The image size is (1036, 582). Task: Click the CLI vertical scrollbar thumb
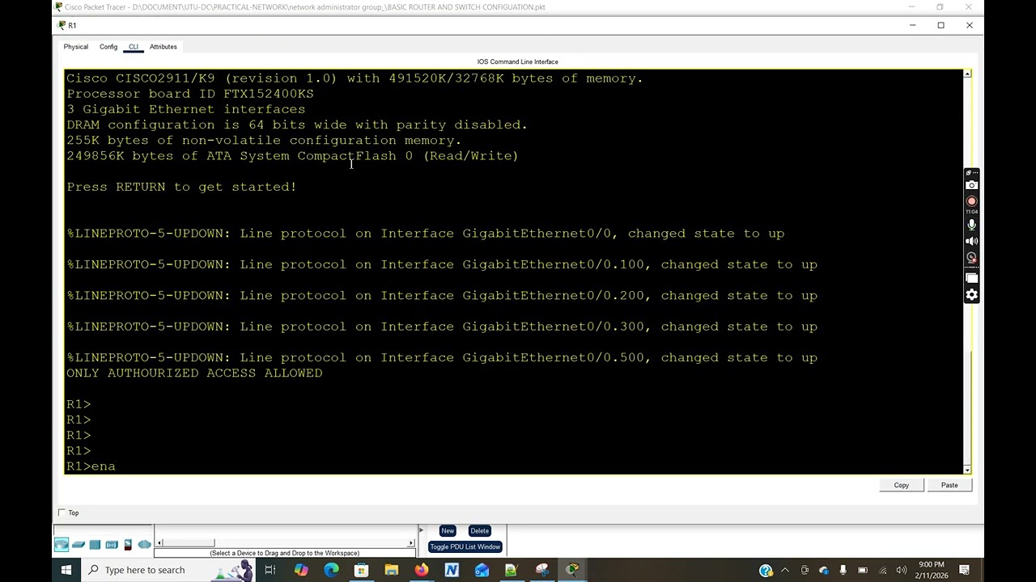point(967,408)
